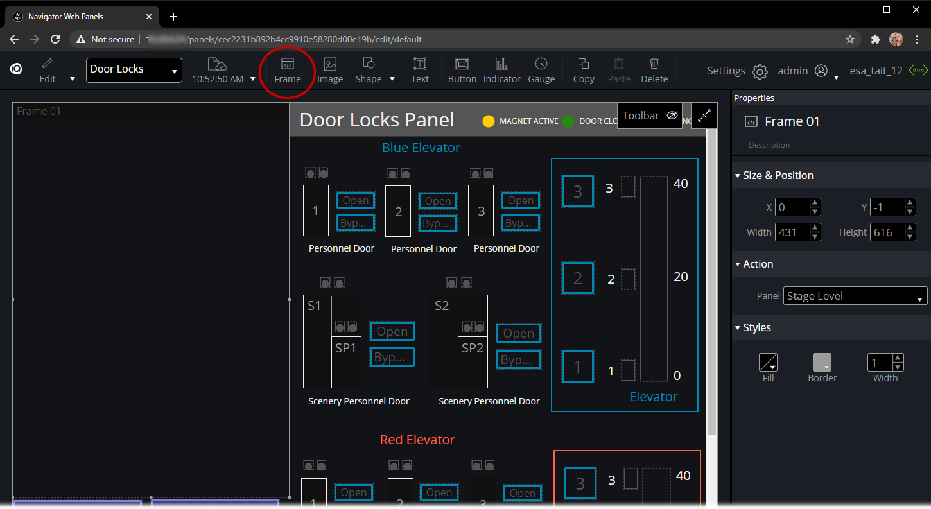
Task: Click the admin user account icon
Action: [x=821, y=71]
